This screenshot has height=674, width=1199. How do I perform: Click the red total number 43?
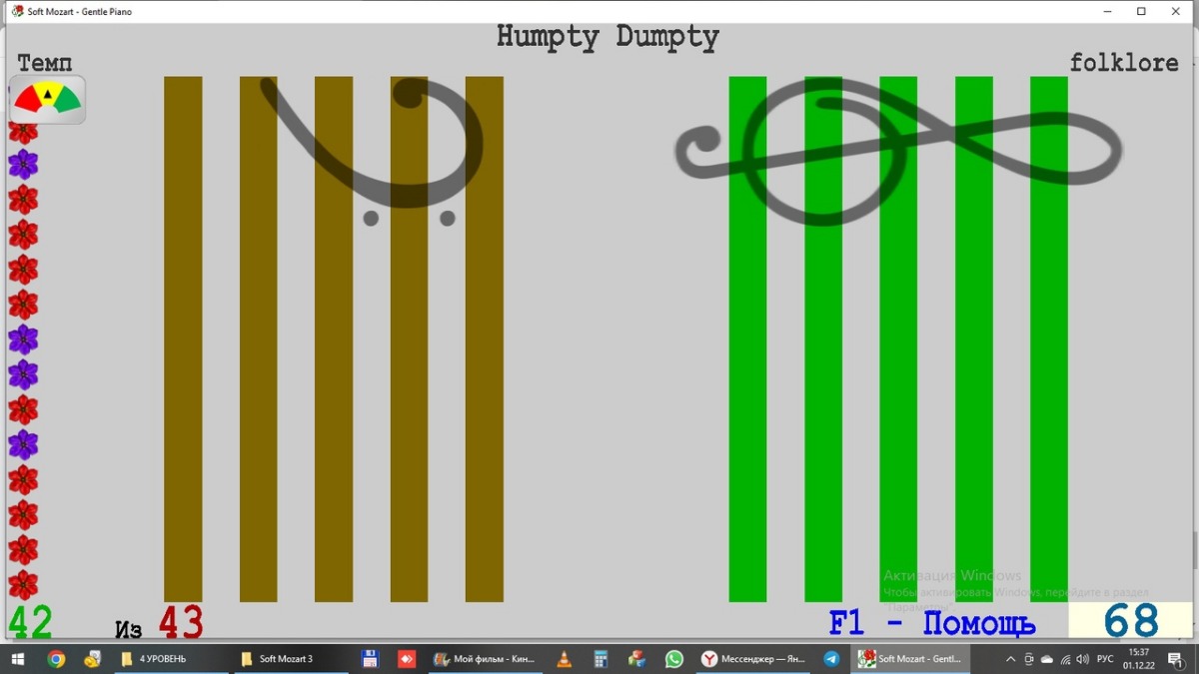[181, 622]
